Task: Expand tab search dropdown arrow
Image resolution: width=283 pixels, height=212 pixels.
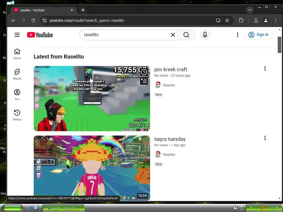Action: pyautogui.click(x=250, y=10)
